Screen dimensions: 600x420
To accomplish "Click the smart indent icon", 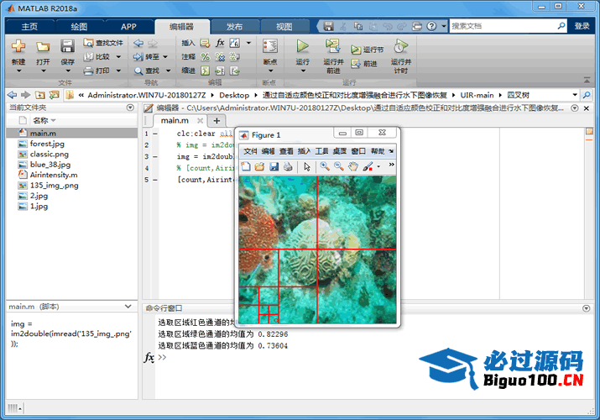I will point(206,71).
